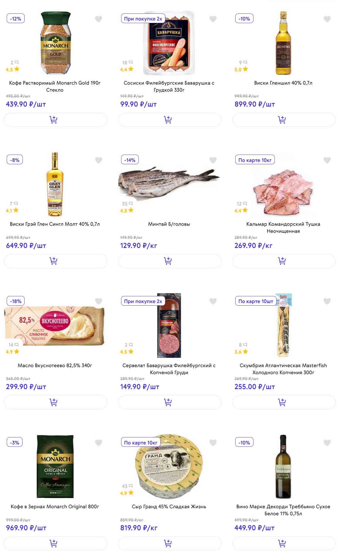Click the -18% discount badge on butter
The image size is (338, 556).
click(x=16, y=301)
